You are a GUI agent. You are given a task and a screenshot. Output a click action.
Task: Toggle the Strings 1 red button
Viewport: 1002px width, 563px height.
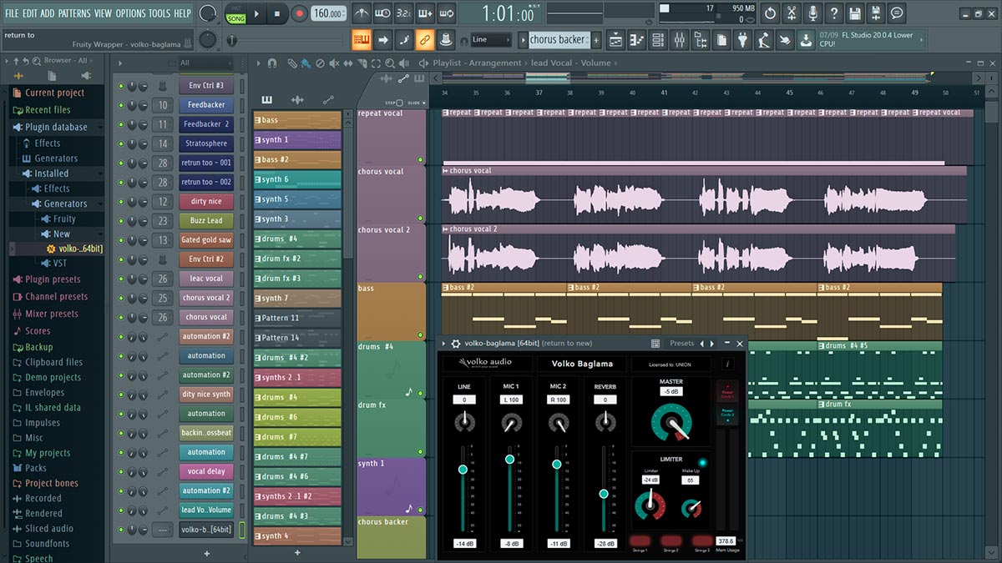pyautogui.click(x=640, y=540)
